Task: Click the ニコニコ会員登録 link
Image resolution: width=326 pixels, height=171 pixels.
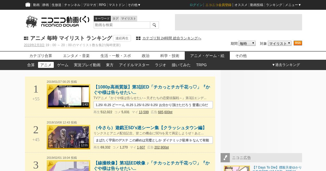Action: 218,5
